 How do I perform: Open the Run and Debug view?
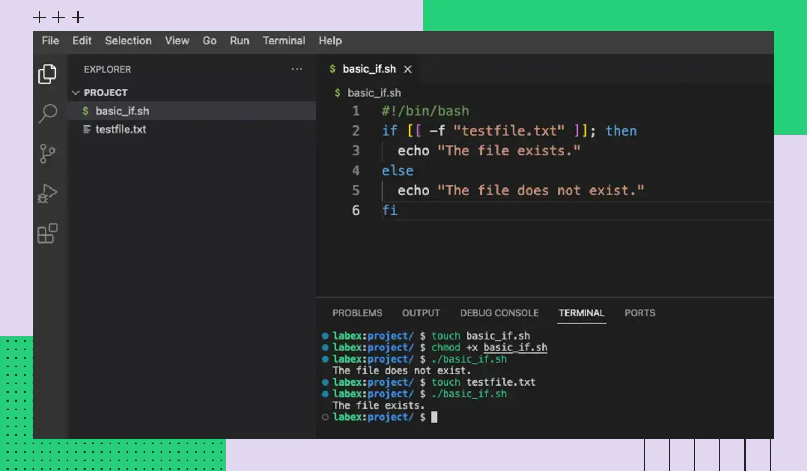pyautogui.click(x=47, y=194)
